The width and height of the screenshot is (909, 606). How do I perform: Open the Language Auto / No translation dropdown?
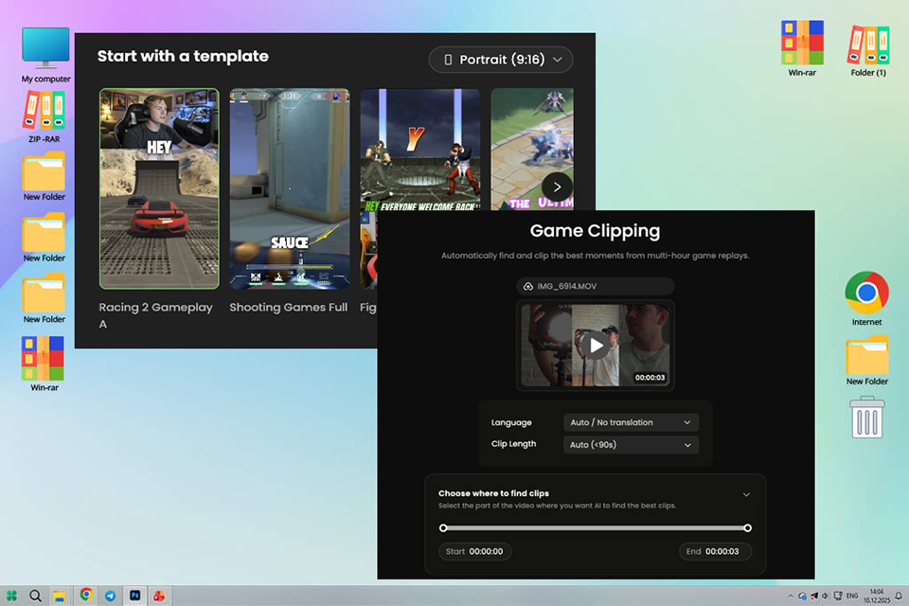[x=631, y=422]
